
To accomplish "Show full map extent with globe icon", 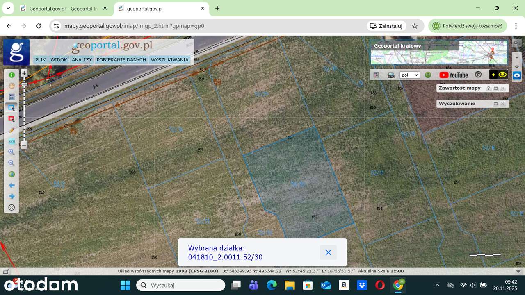I will 11,174.
